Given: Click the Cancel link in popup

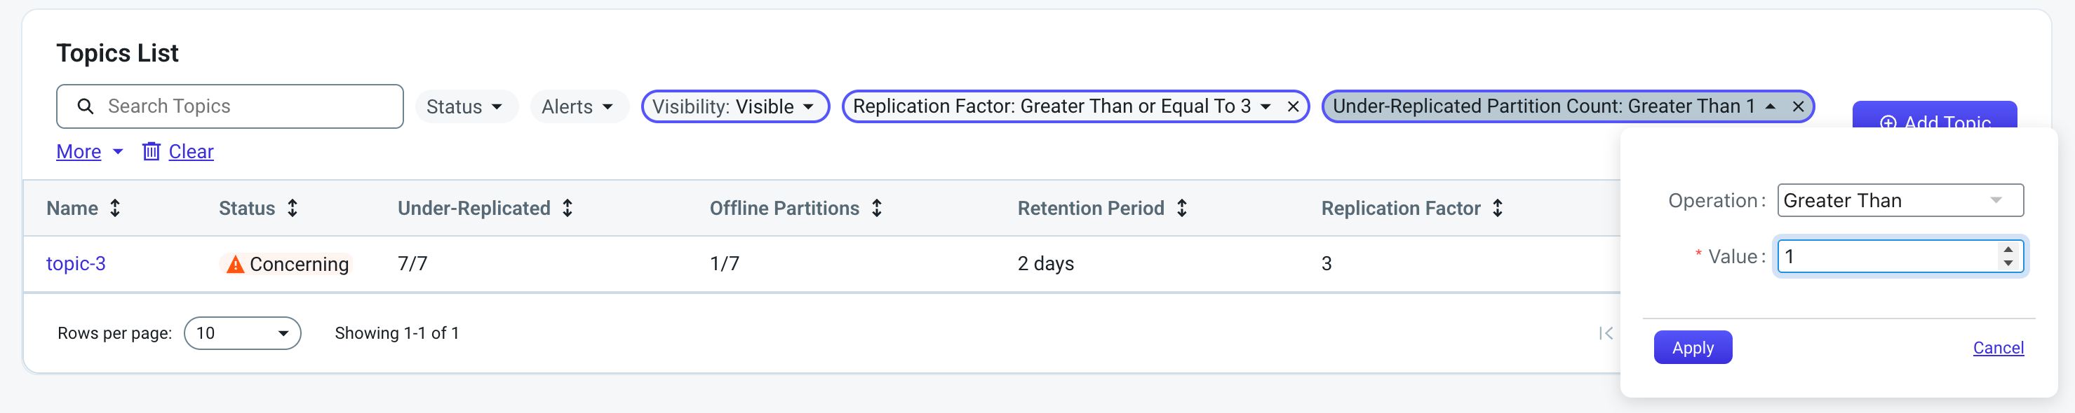Looking at the screenshot, I should (x=1998, y=348).
